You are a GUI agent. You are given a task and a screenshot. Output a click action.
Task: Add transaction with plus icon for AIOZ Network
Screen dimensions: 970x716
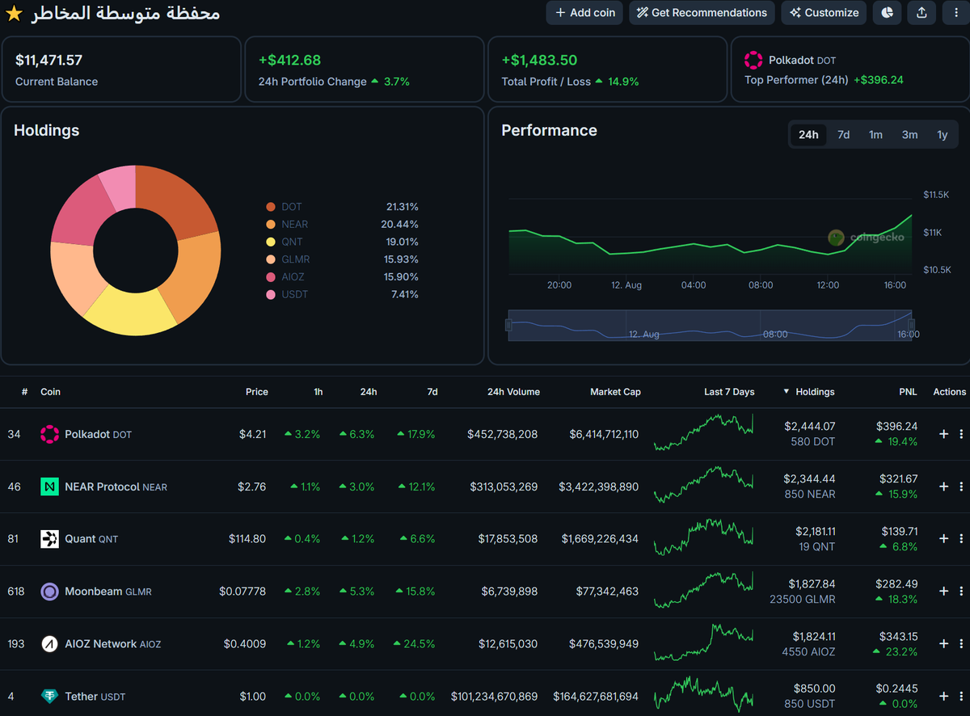click(943, 644)
